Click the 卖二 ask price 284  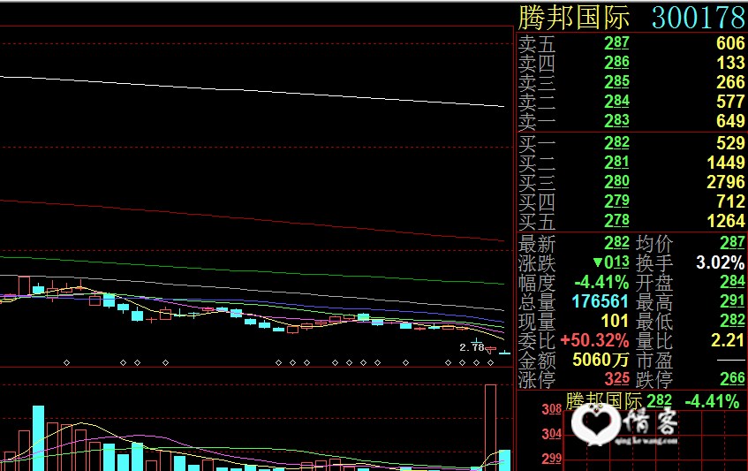(x=616, y=101)
